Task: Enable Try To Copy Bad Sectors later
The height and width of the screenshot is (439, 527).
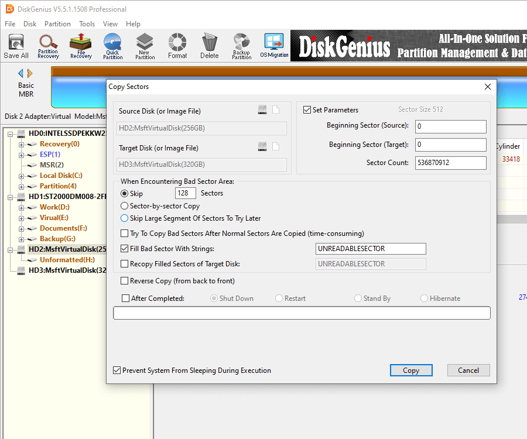Action: (x=124, y=234)
